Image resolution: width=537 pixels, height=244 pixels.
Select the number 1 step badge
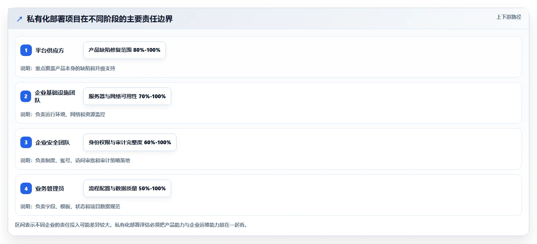click(26, 50)
